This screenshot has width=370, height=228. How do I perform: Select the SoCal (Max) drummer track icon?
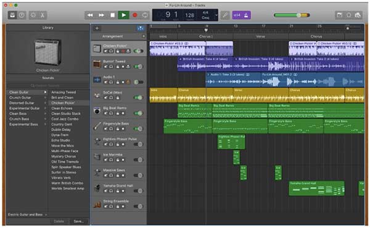pyautogui.click(x=97, y=95)
